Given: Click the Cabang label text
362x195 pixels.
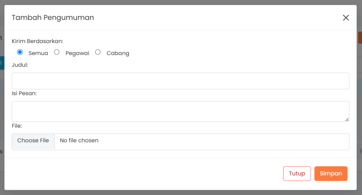Looking at the screenshot, I should click(x=118, y=53).
